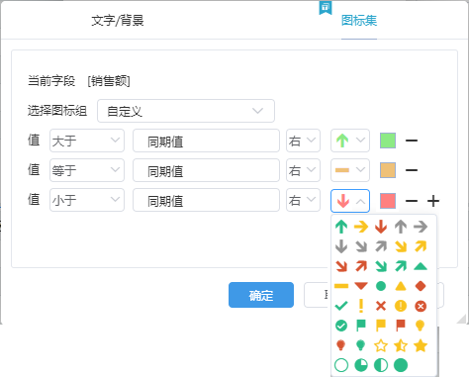Pick the green up arrow icon

click(341, 227)
